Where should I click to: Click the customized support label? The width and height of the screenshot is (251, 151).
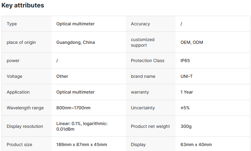click(x=142, y=42)
